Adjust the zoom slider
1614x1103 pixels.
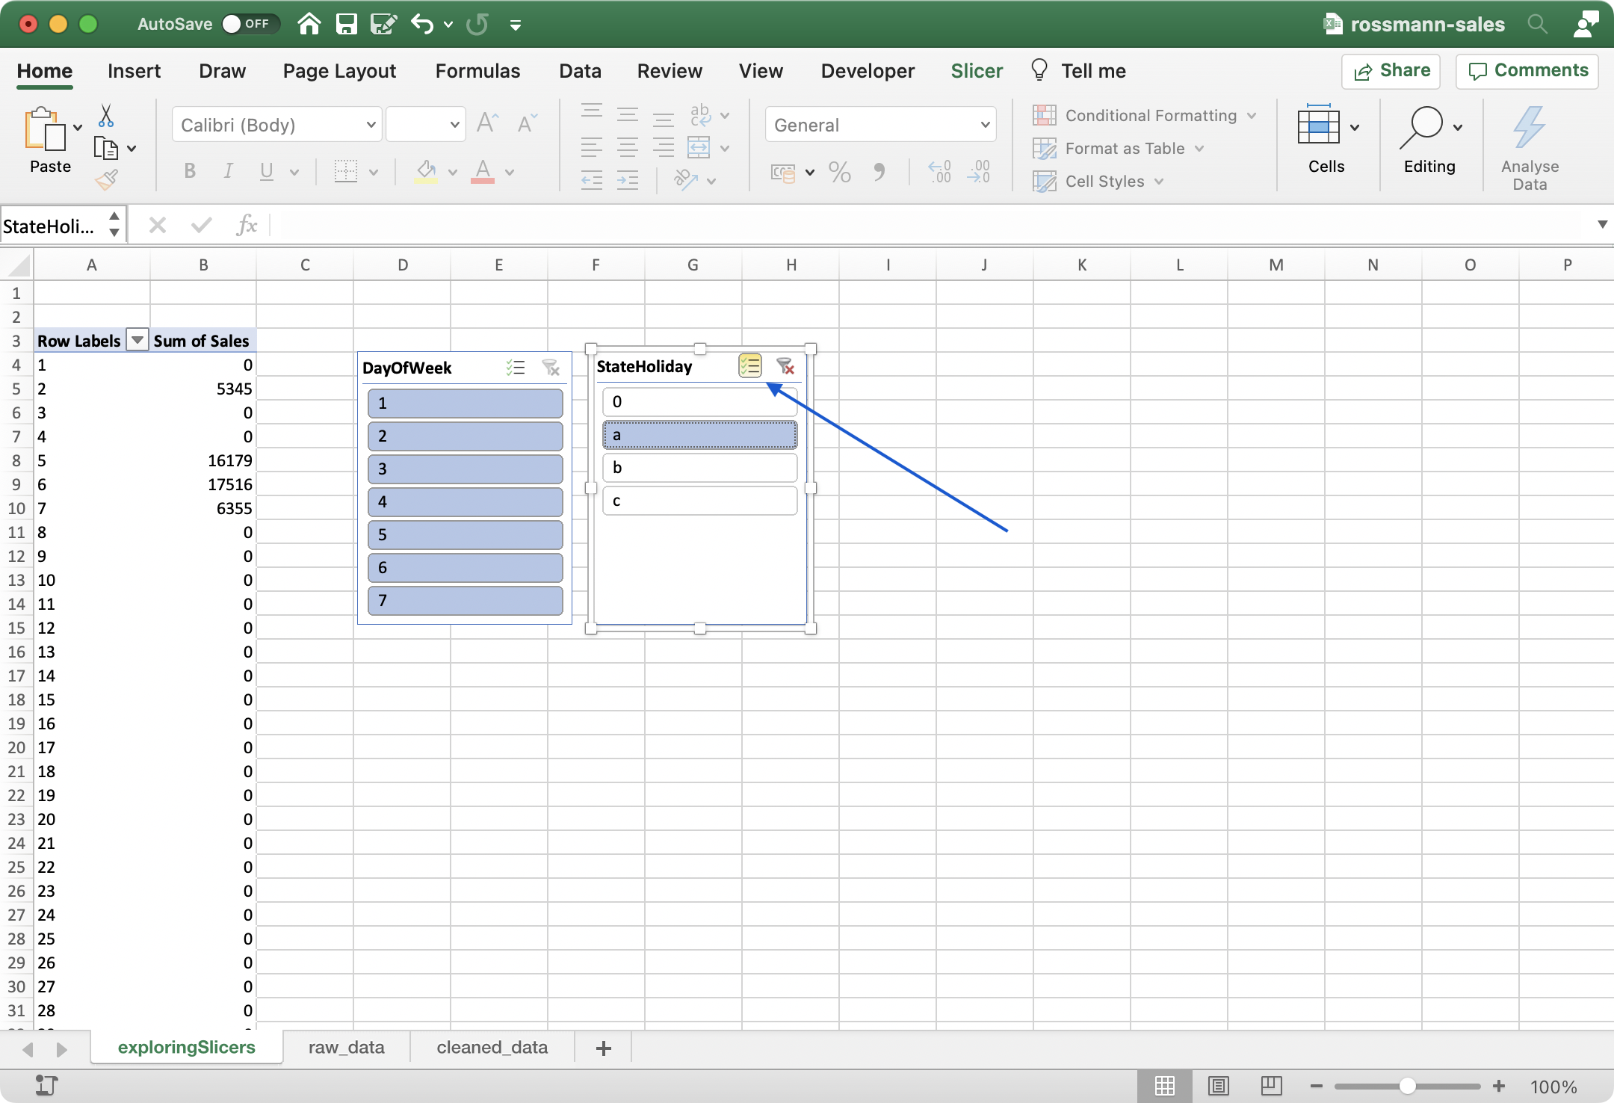coord(1408,1086)
